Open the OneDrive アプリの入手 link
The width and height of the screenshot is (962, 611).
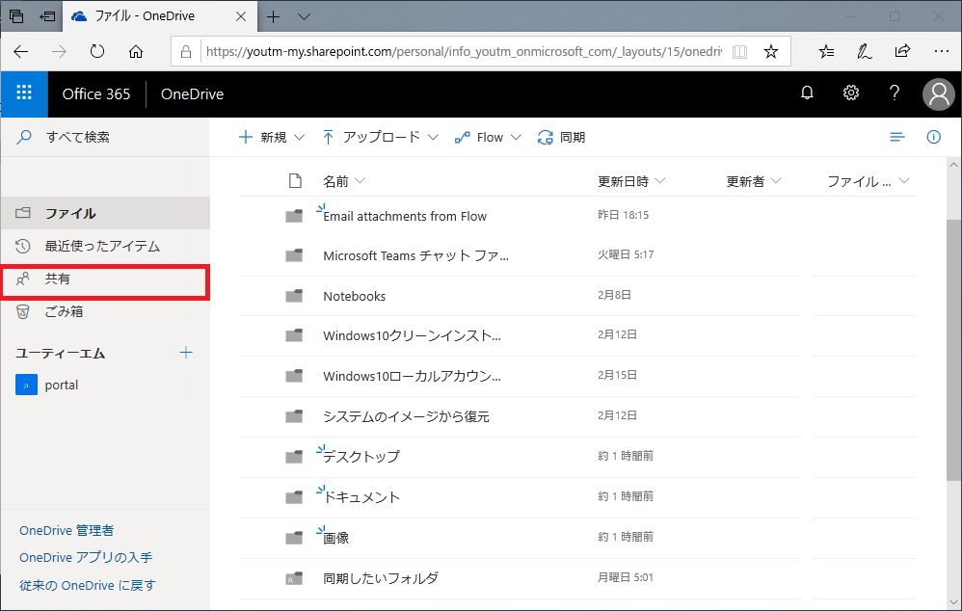coord(86,558)
